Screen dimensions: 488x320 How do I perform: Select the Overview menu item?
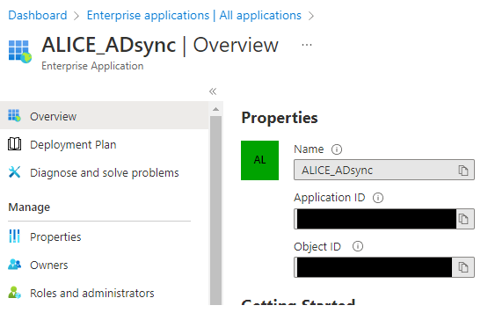(105, 116)
